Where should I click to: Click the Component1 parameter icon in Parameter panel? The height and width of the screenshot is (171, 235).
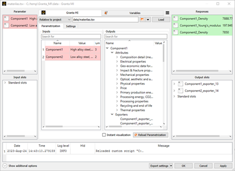[6, 18]
